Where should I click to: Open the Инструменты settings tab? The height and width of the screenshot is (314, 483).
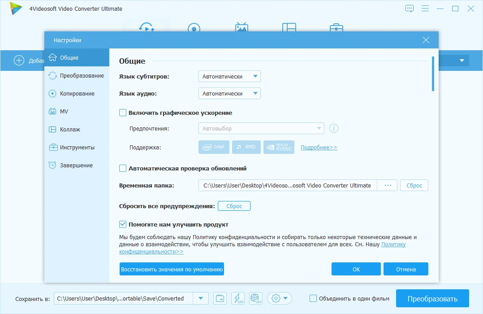77,148
